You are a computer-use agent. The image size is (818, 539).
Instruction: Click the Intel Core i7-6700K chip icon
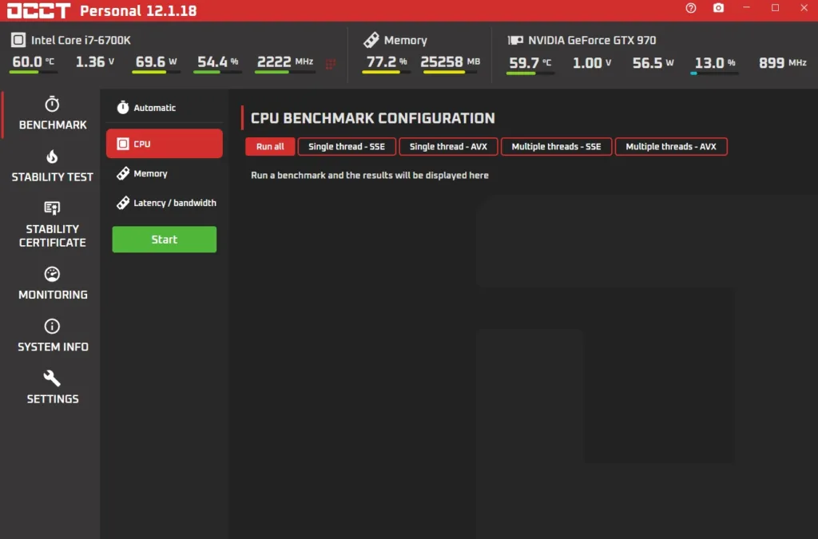click(18, 40)
